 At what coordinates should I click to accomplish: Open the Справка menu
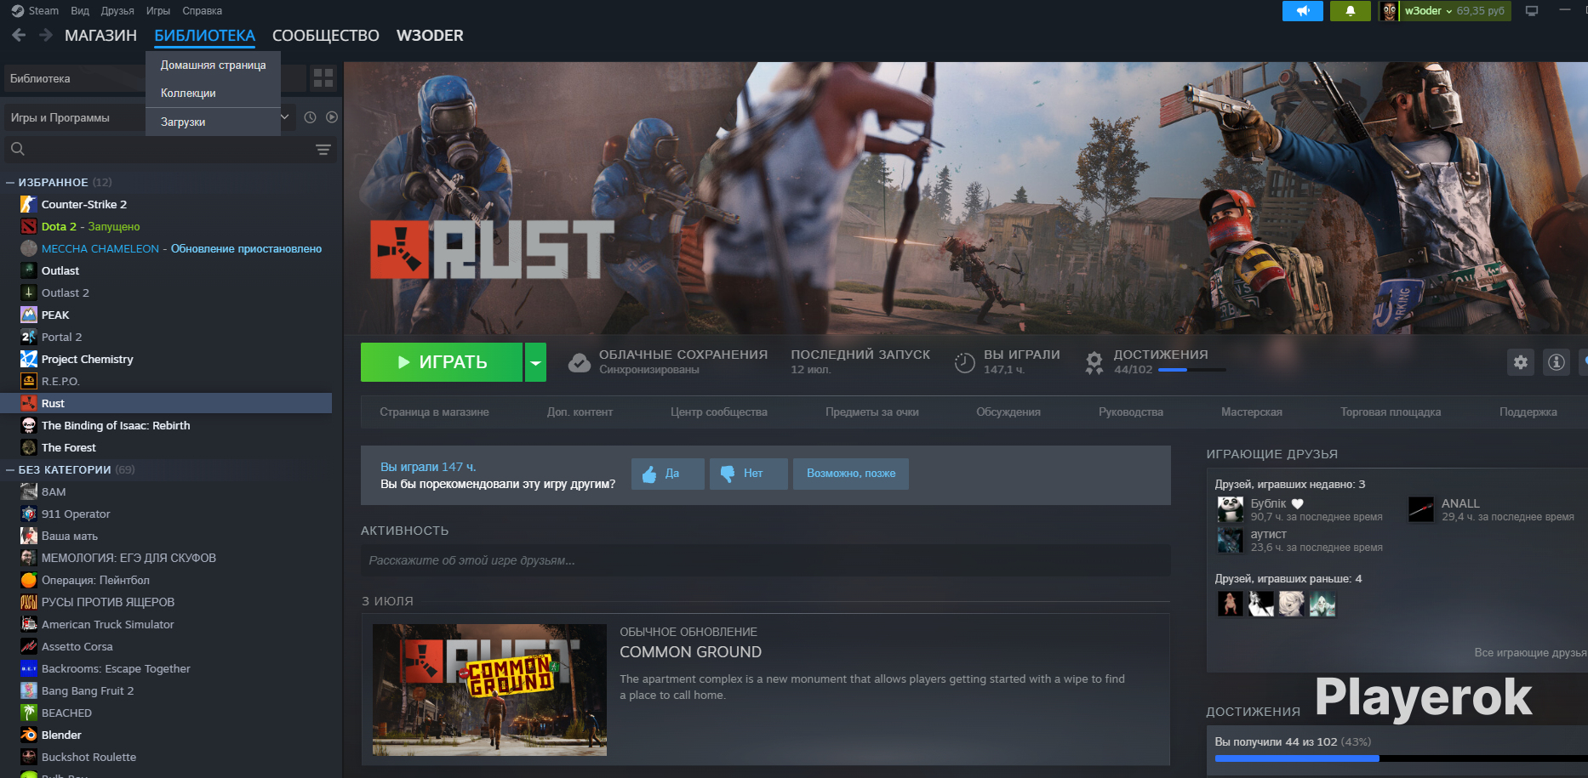click(203, 11)
